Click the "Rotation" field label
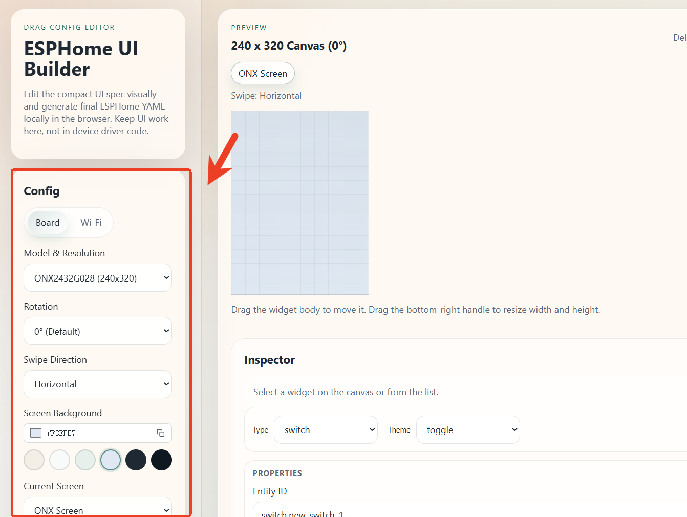The width and height of the screenshot is (687, 517). (41, 307)
